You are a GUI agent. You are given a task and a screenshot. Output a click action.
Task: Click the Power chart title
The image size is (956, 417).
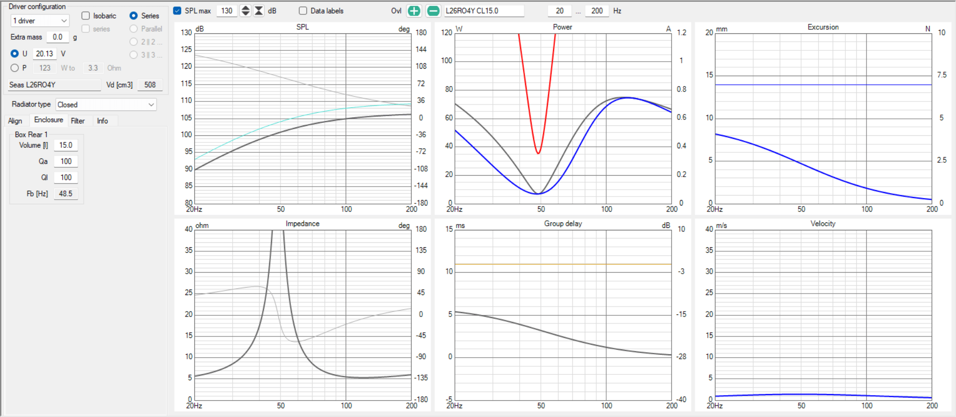(562, 27)
